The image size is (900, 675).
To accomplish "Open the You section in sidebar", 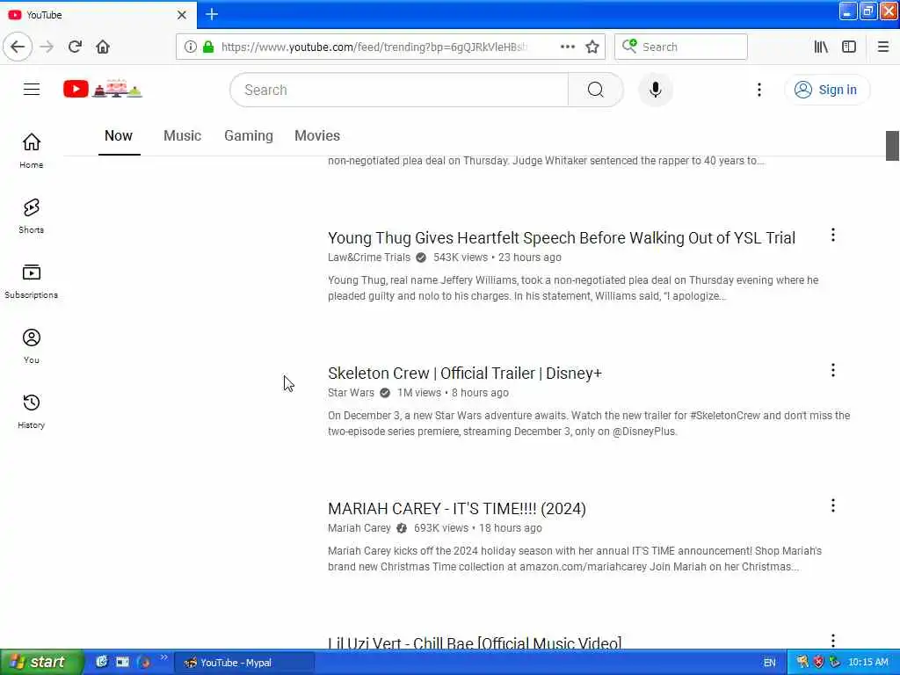I will pyautogui.click(x=32, y=346).
